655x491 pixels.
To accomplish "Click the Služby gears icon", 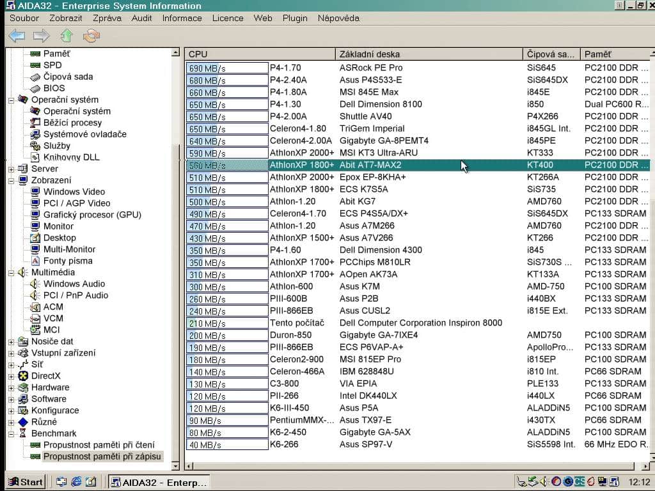I will coord(35,146).
